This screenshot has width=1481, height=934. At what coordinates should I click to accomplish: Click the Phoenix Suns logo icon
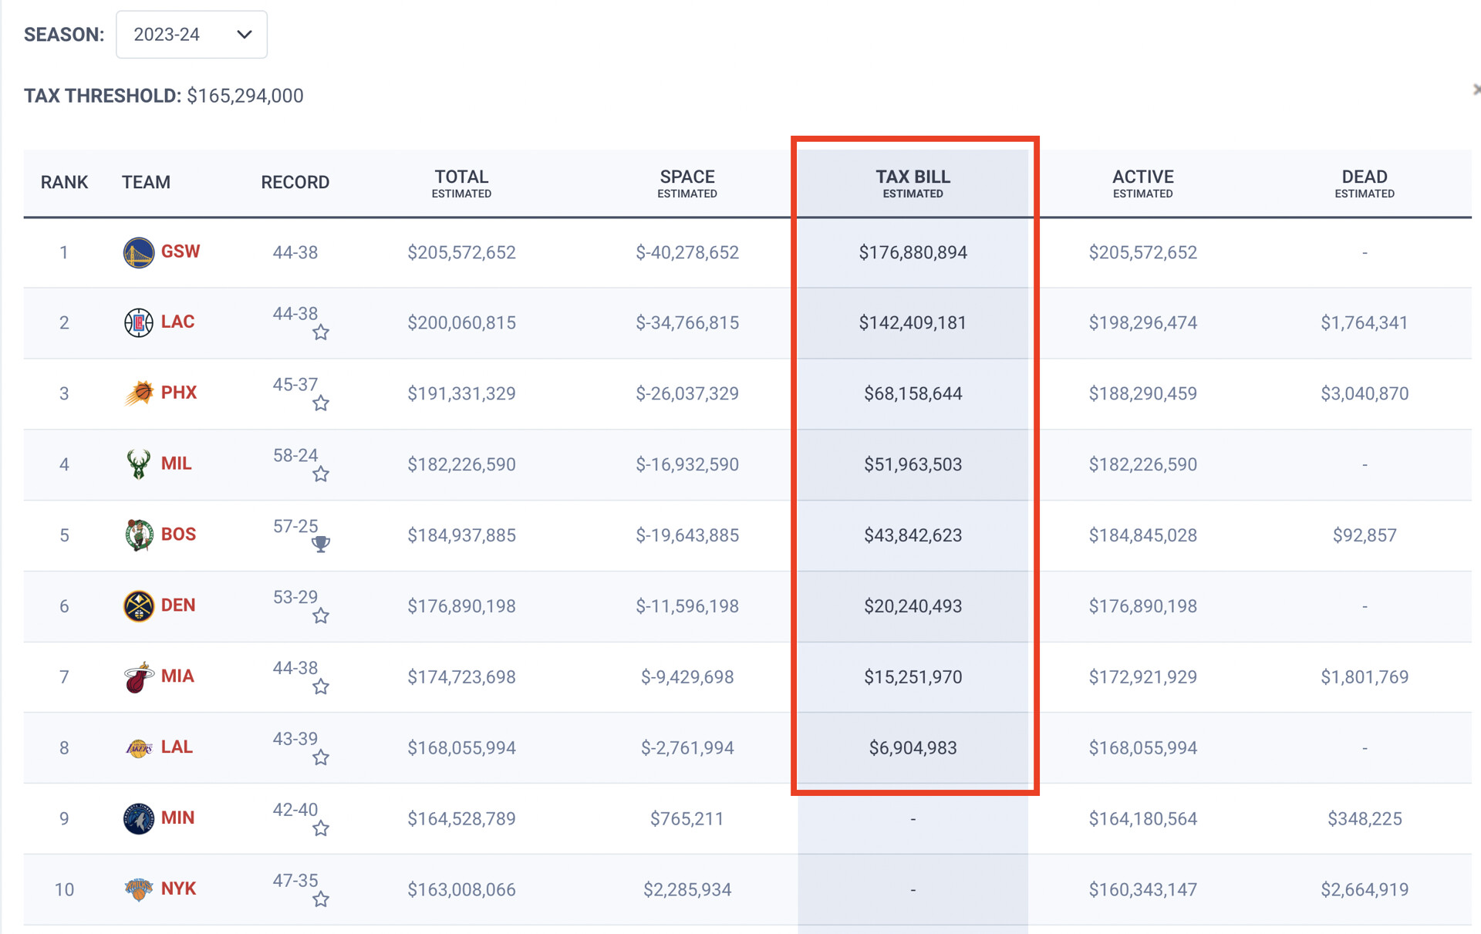pyautogui.click(x=138, y=393)
